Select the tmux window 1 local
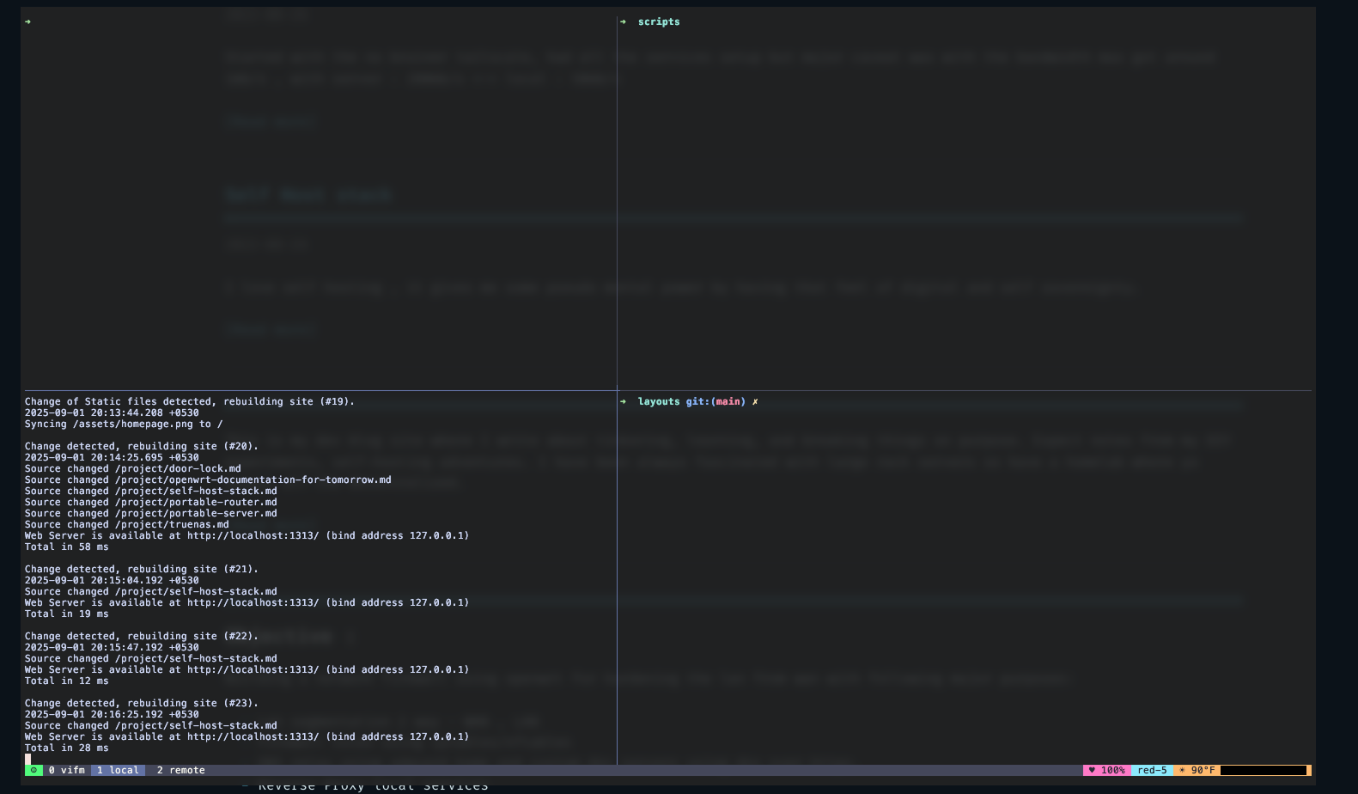The width and height of the screenshot is (1358, 794). (x=118, y=770)
